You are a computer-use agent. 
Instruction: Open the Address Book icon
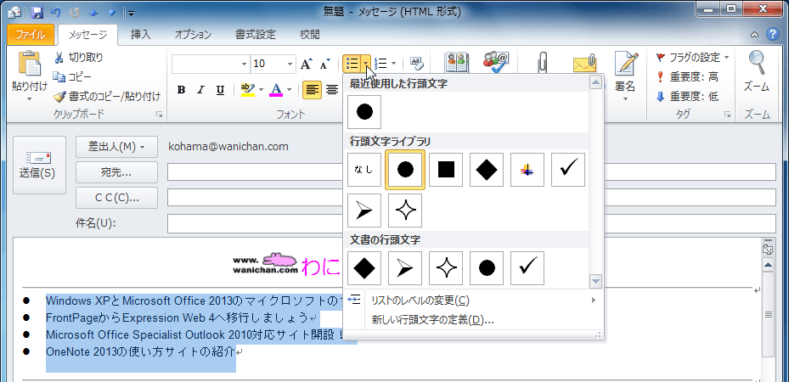(456, 63)
